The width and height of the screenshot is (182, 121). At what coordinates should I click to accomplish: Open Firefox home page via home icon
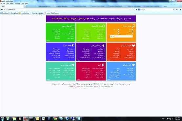[180, 9]
